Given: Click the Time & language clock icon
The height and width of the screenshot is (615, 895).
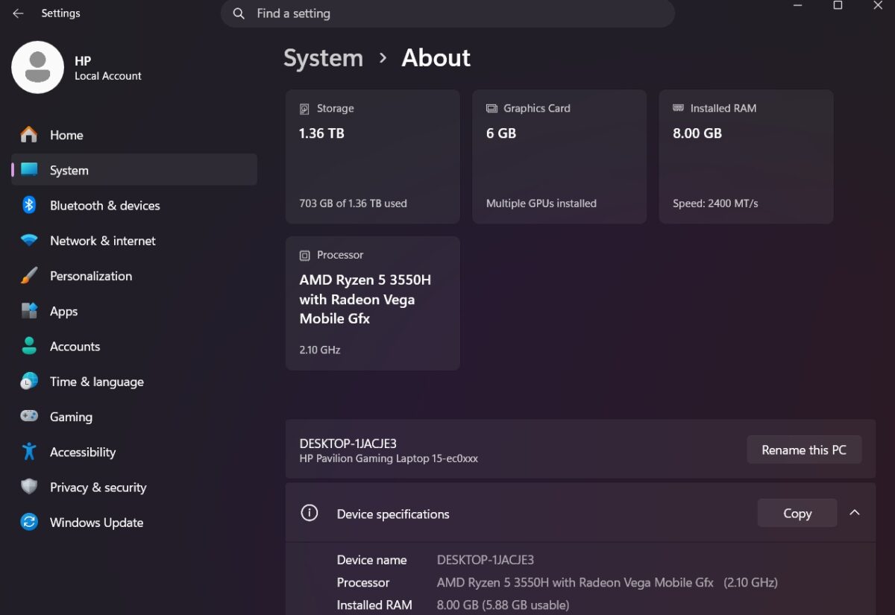Looking at the screenshot, I should [x=29, y=381].
